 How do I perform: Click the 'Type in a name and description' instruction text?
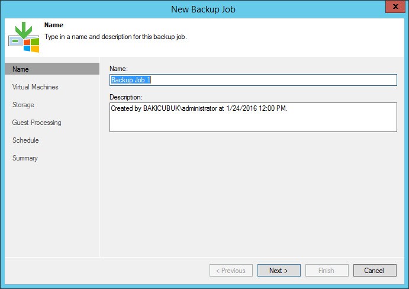pos(115,37)
